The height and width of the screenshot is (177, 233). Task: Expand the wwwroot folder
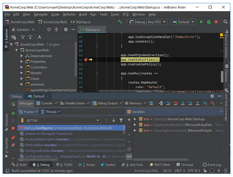point(22,84)
